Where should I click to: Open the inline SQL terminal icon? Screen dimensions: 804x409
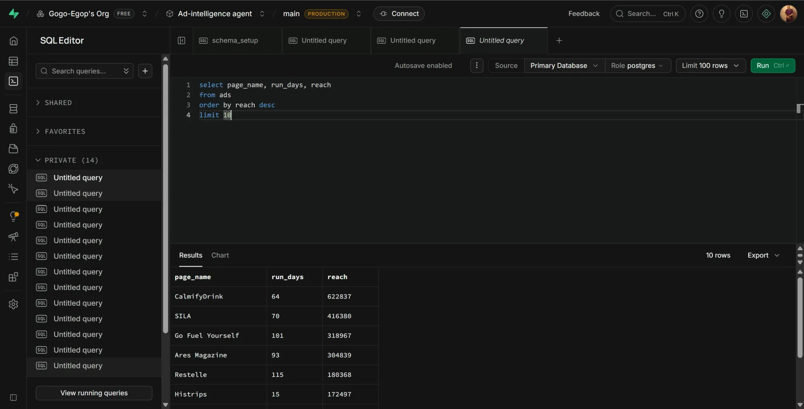point(744,14)
